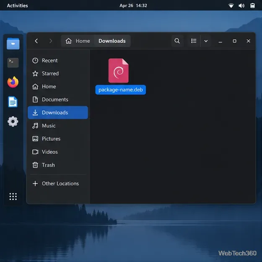Open Recent in the sidebar
Screen dimensions: 262x262
click(x=58, y=60)
